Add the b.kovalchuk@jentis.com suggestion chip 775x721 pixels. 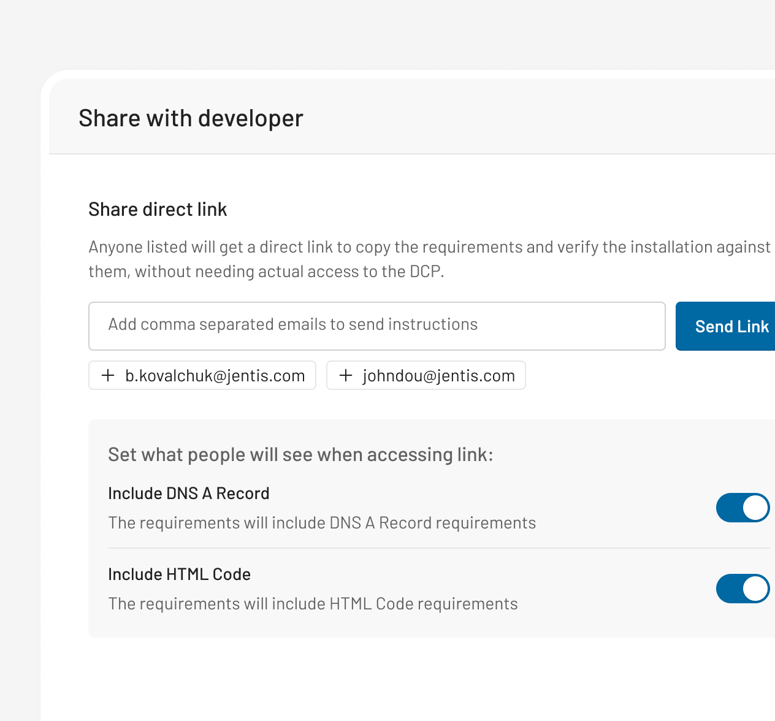202,375
